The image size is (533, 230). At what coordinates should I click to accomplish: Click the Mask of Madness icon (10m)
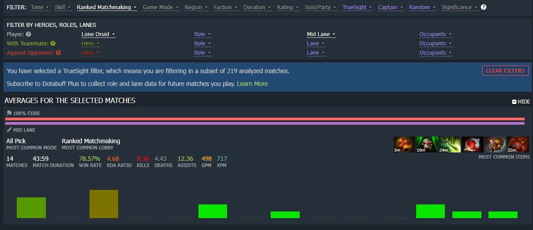[x=427, y=145]
